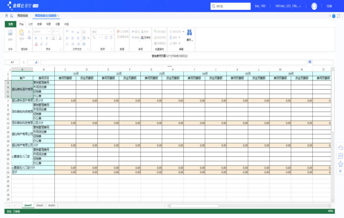Toggle bold formatting (B)
The height and width of the screenshot is (218, 344).
click(x=35, y=38)
